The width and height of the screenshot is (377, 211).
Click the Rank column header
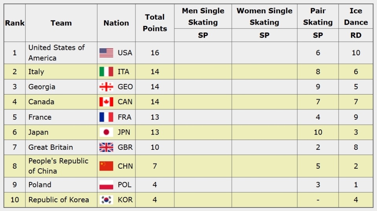[15, 23]
